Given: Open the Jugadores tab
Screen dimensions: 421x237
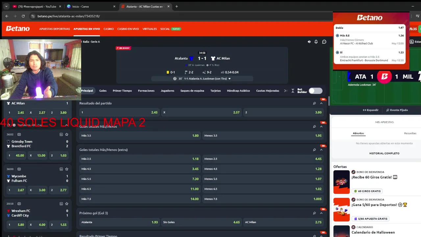Looking at the screenshot, I should [167, 91].
